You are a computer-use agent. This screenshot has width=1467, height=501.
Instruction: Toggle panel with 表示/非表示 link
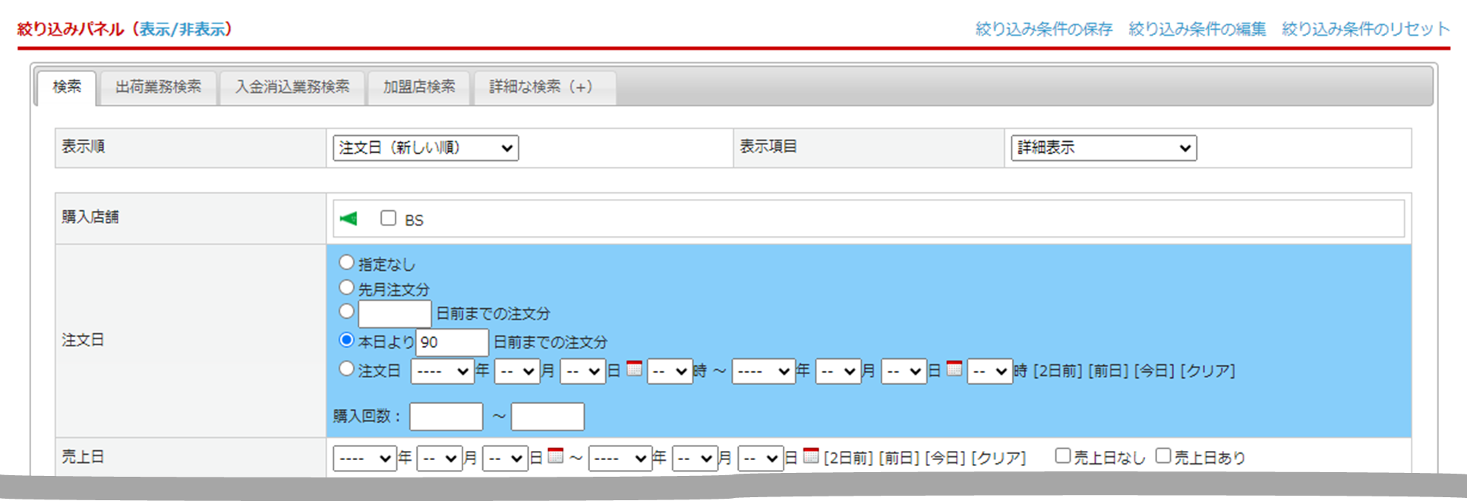point(181,30)
